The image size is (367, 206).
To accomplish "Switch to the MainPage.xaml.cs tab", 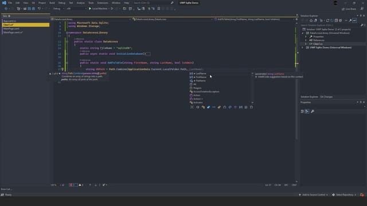I will coord(25,33).
